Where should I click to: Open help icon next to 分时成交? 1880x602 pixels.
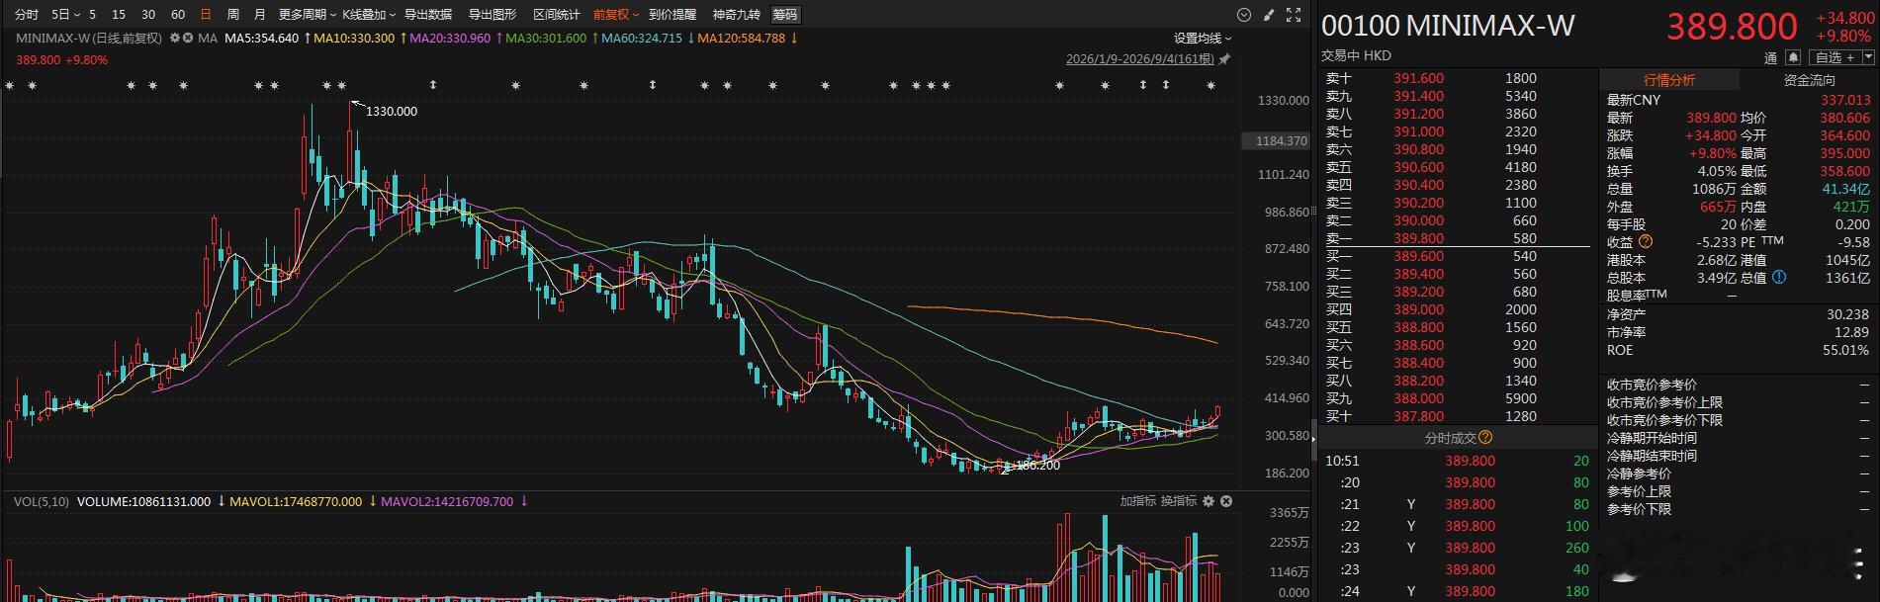1485,437
